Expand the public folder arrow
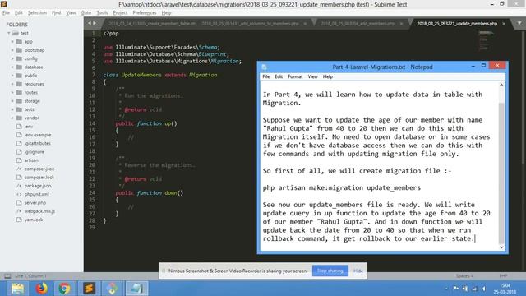 [12, 76]
